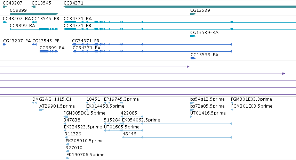Image resolution: width=296 pixels, height=160 pixels.
Task: Click transcript label CG34371-RA
Action: 78,19
